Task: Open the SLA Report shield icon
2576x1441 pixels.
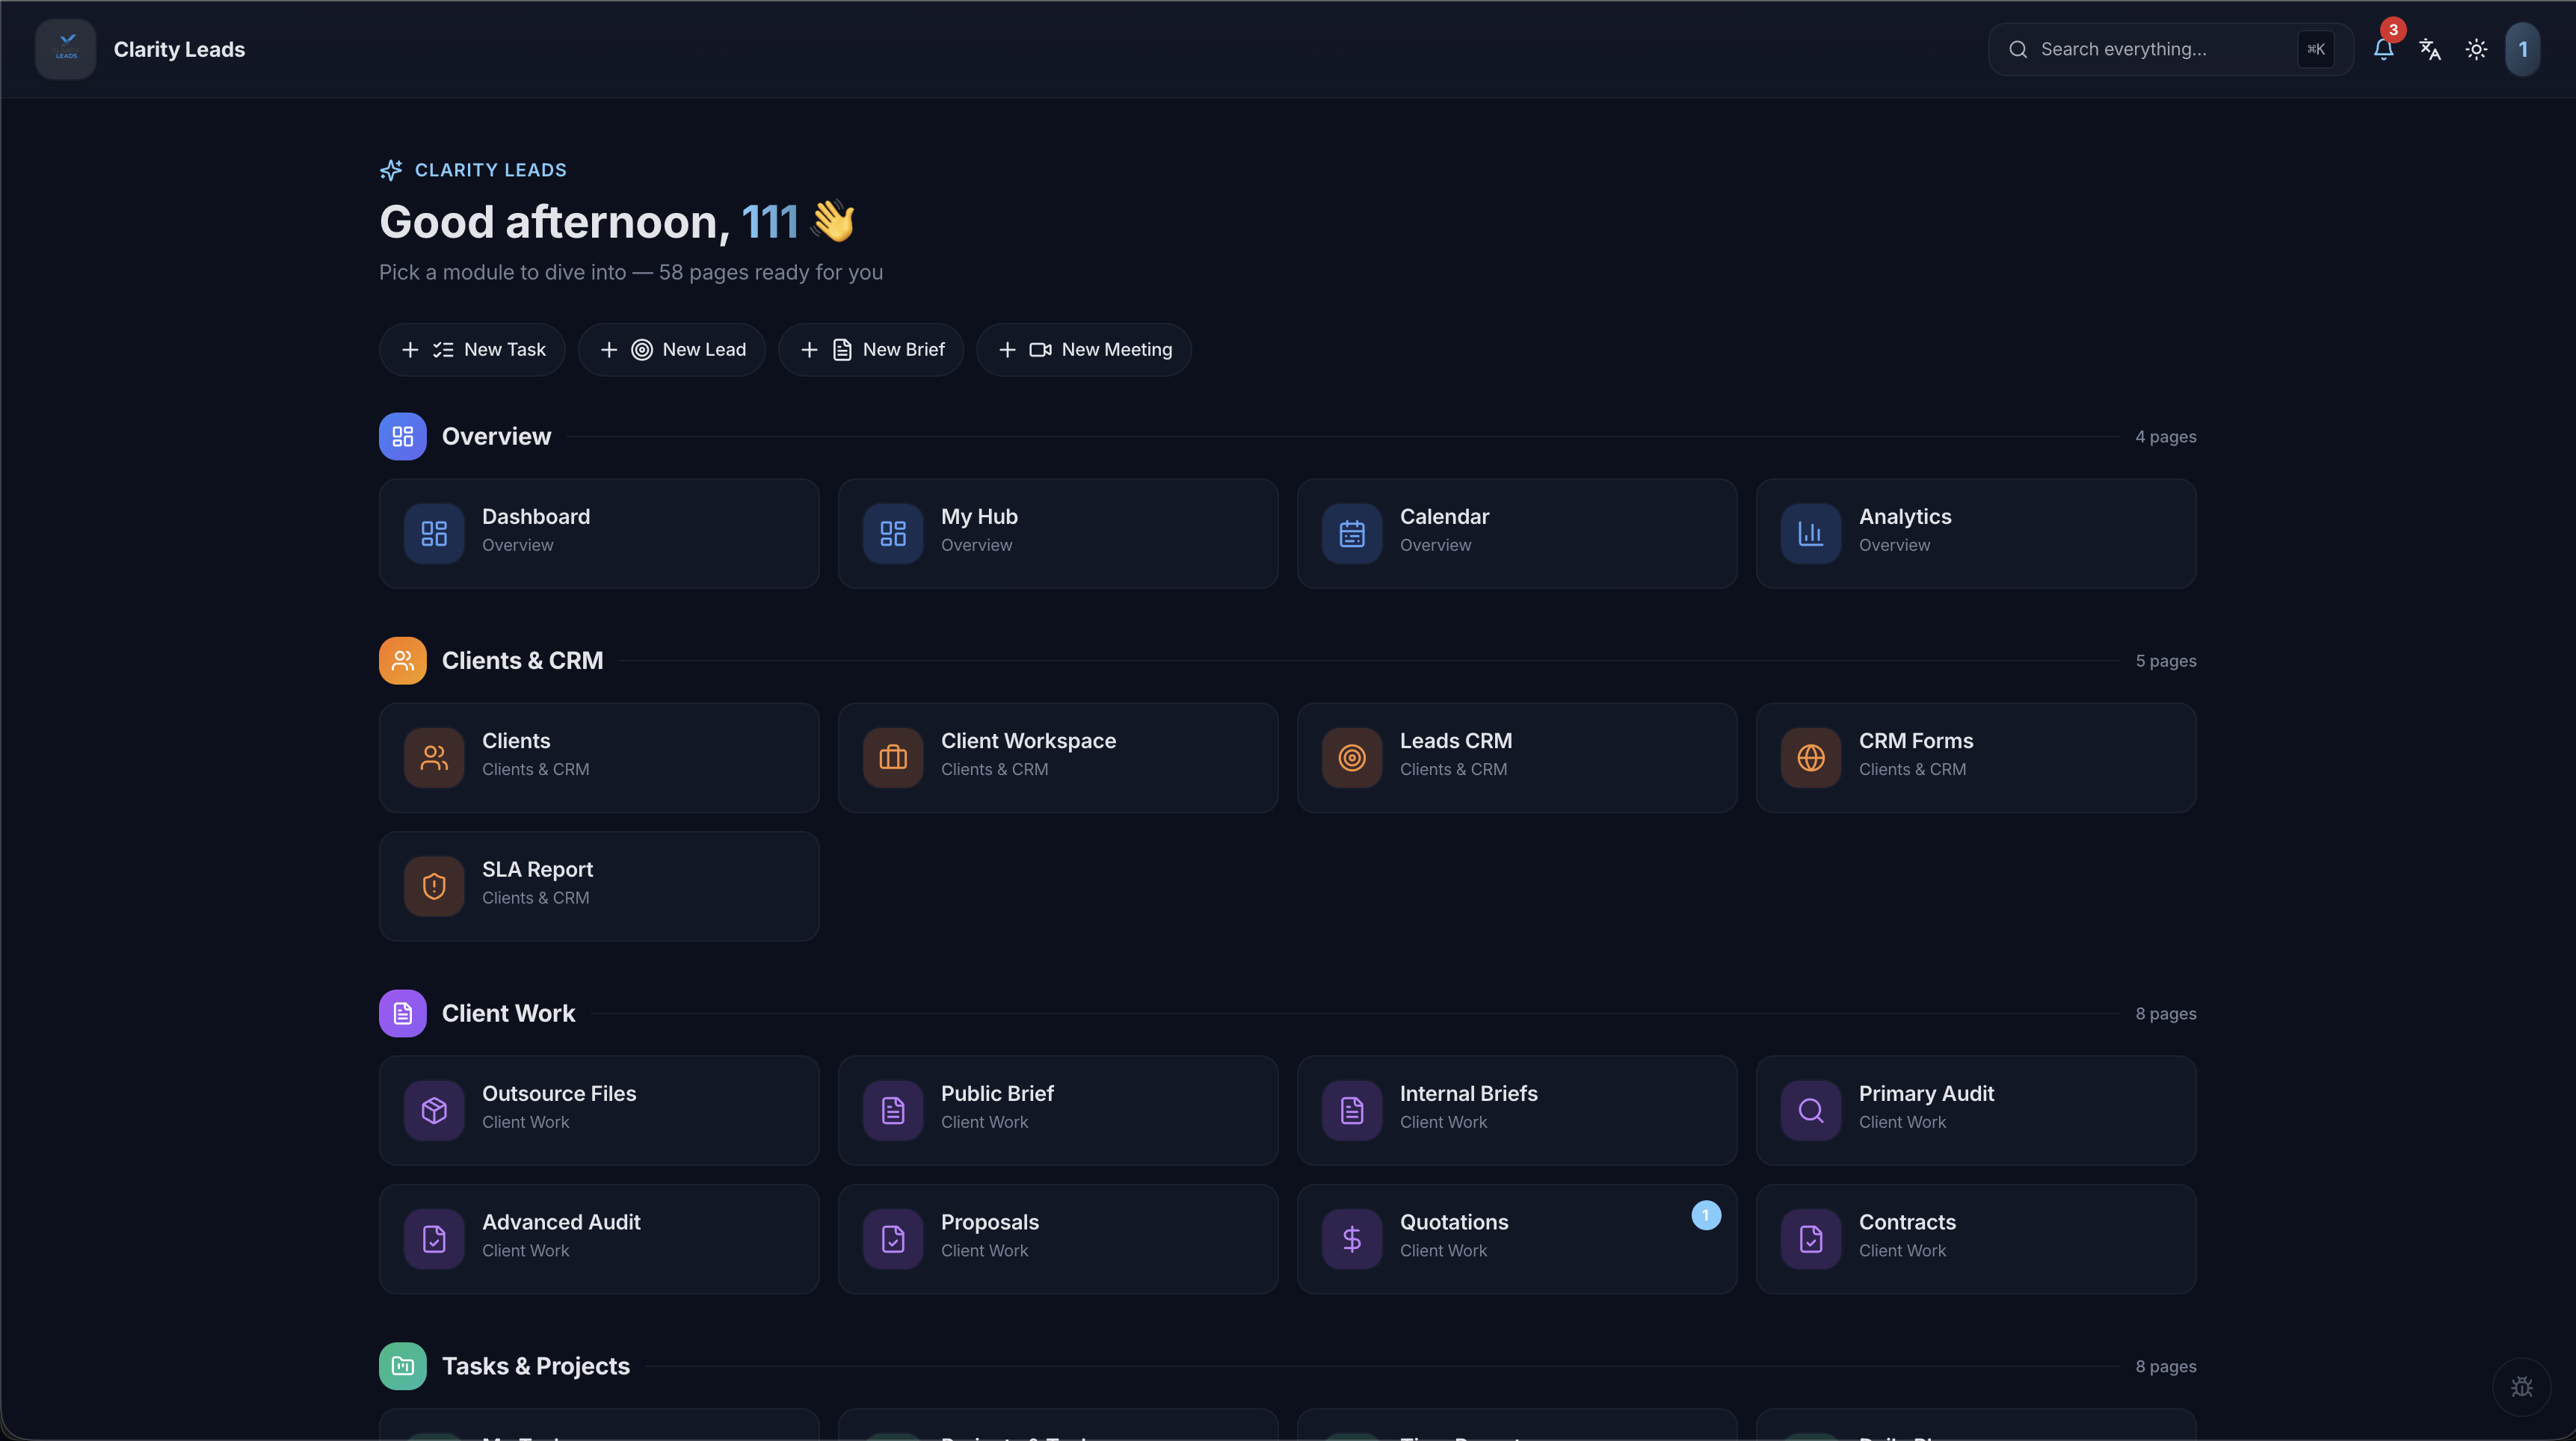Action: (x=434, y=886)
